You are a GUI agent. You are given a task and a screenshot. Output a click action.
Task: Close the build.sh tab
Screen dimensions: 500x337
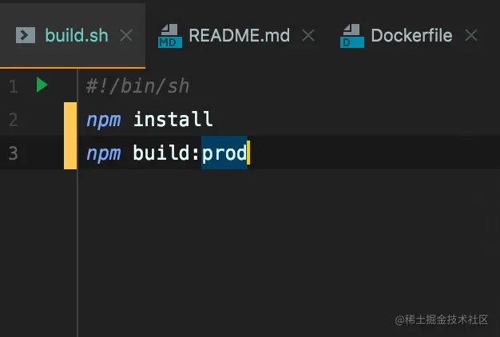126,35
